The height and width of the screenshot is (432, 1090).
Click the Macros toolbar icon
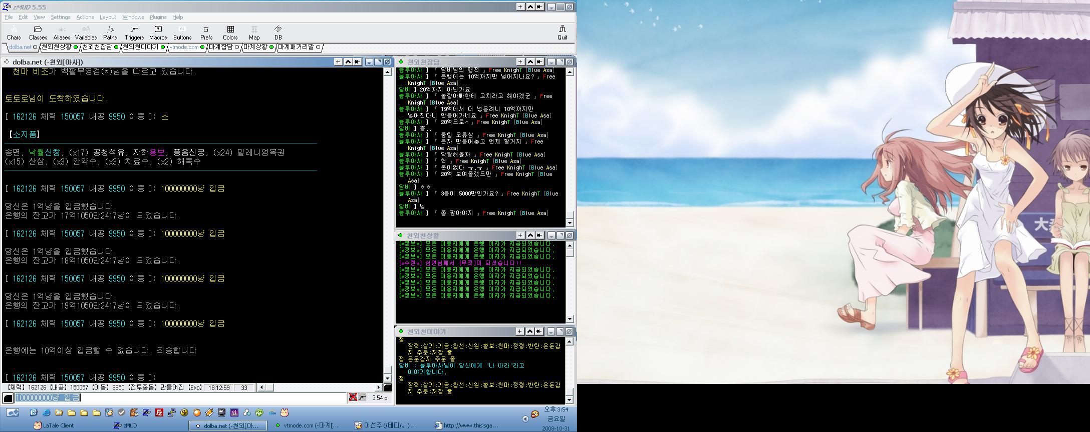[158, 33]
